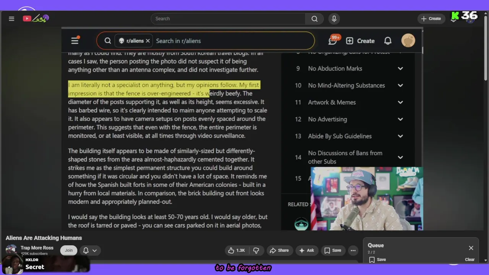Click the Reddit search magnifier icon
The height and width of the screenshot is (275, 489).
(108, 41)
